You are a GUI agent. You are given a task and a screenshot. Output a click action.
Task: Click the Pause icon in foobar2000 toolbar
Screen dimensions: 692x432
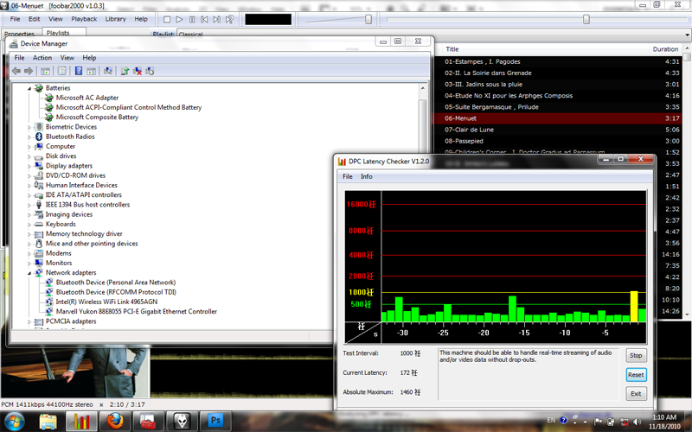[x=192, y=19]
